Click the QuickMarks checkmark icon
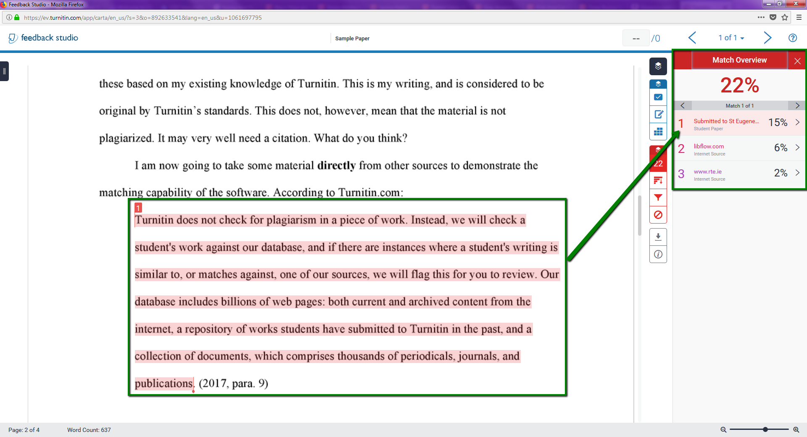 [x=658, y=97]
